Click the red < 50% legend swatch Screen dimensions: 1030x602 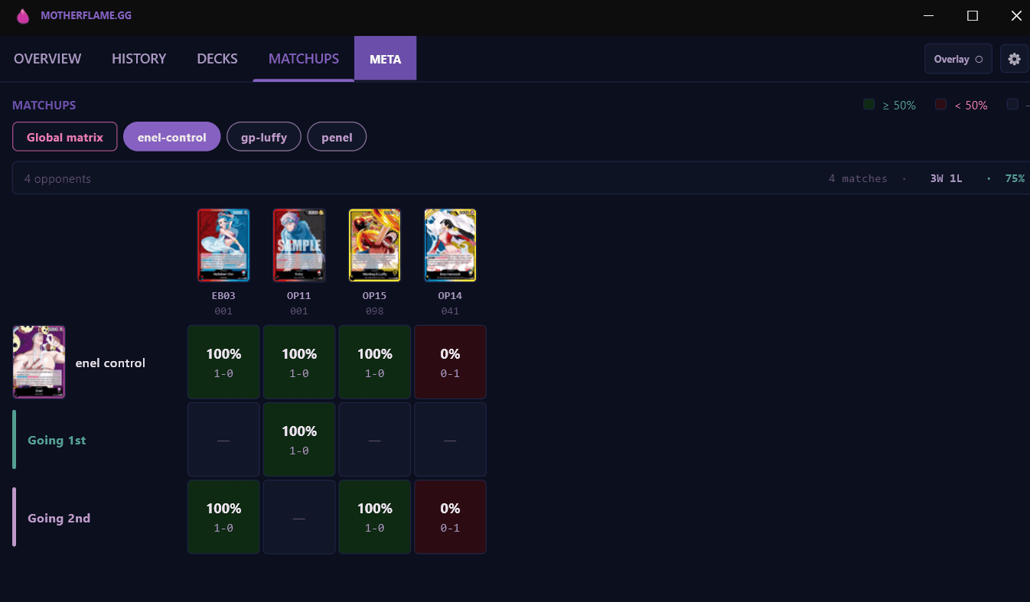click(x=941, y=105)
